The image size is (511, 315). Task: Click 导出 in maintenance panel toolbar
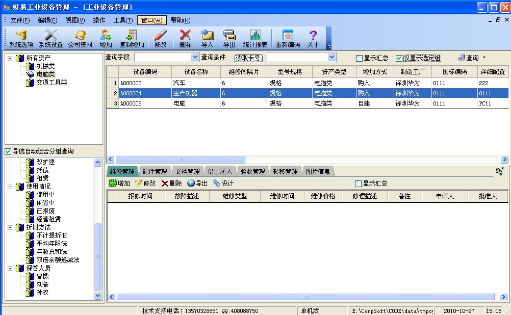tap(197, 183)
